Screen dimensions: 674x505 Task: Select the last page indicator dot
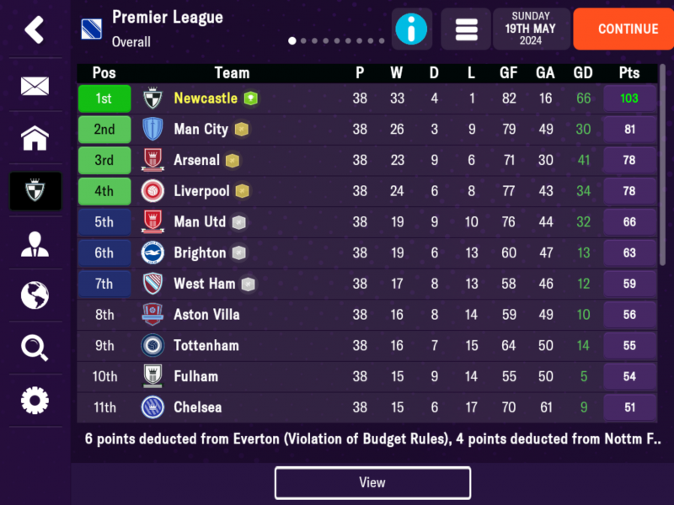(382, 40)
